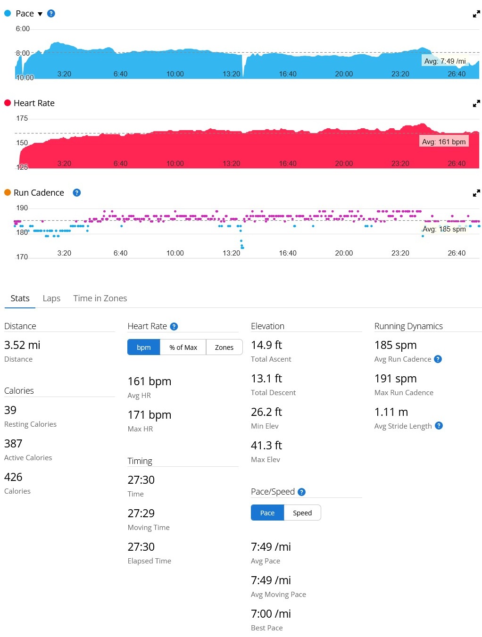Select the Pace display toggle
This screenshot has width=482, height=637.
click(x=267, y=513)
